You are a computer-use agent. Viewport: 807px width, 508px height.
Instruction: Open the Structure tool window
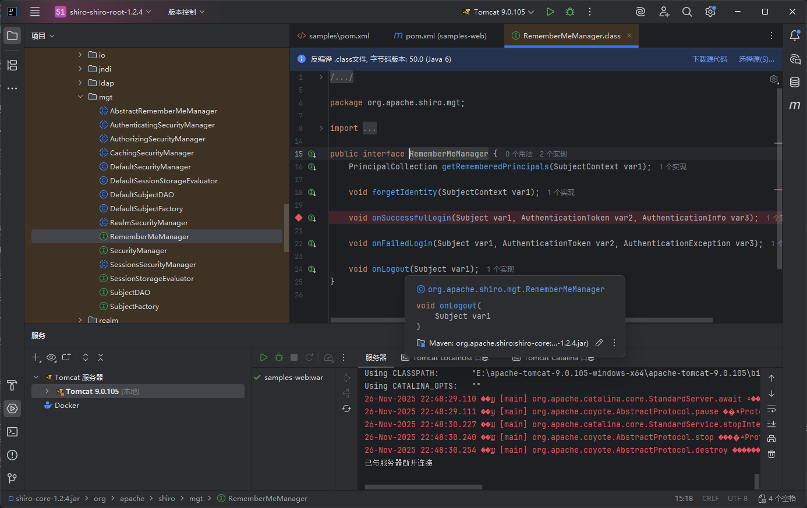tap(12, 65)
